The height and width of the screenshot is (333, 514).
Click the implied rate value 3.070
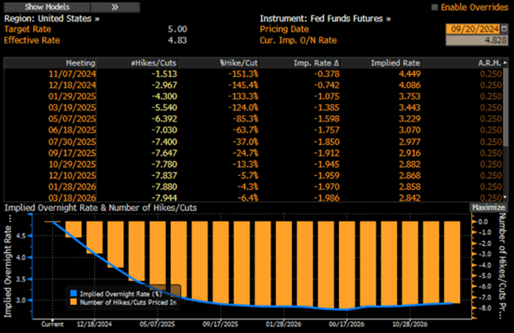pyautogui.click(x=409, y=130)
